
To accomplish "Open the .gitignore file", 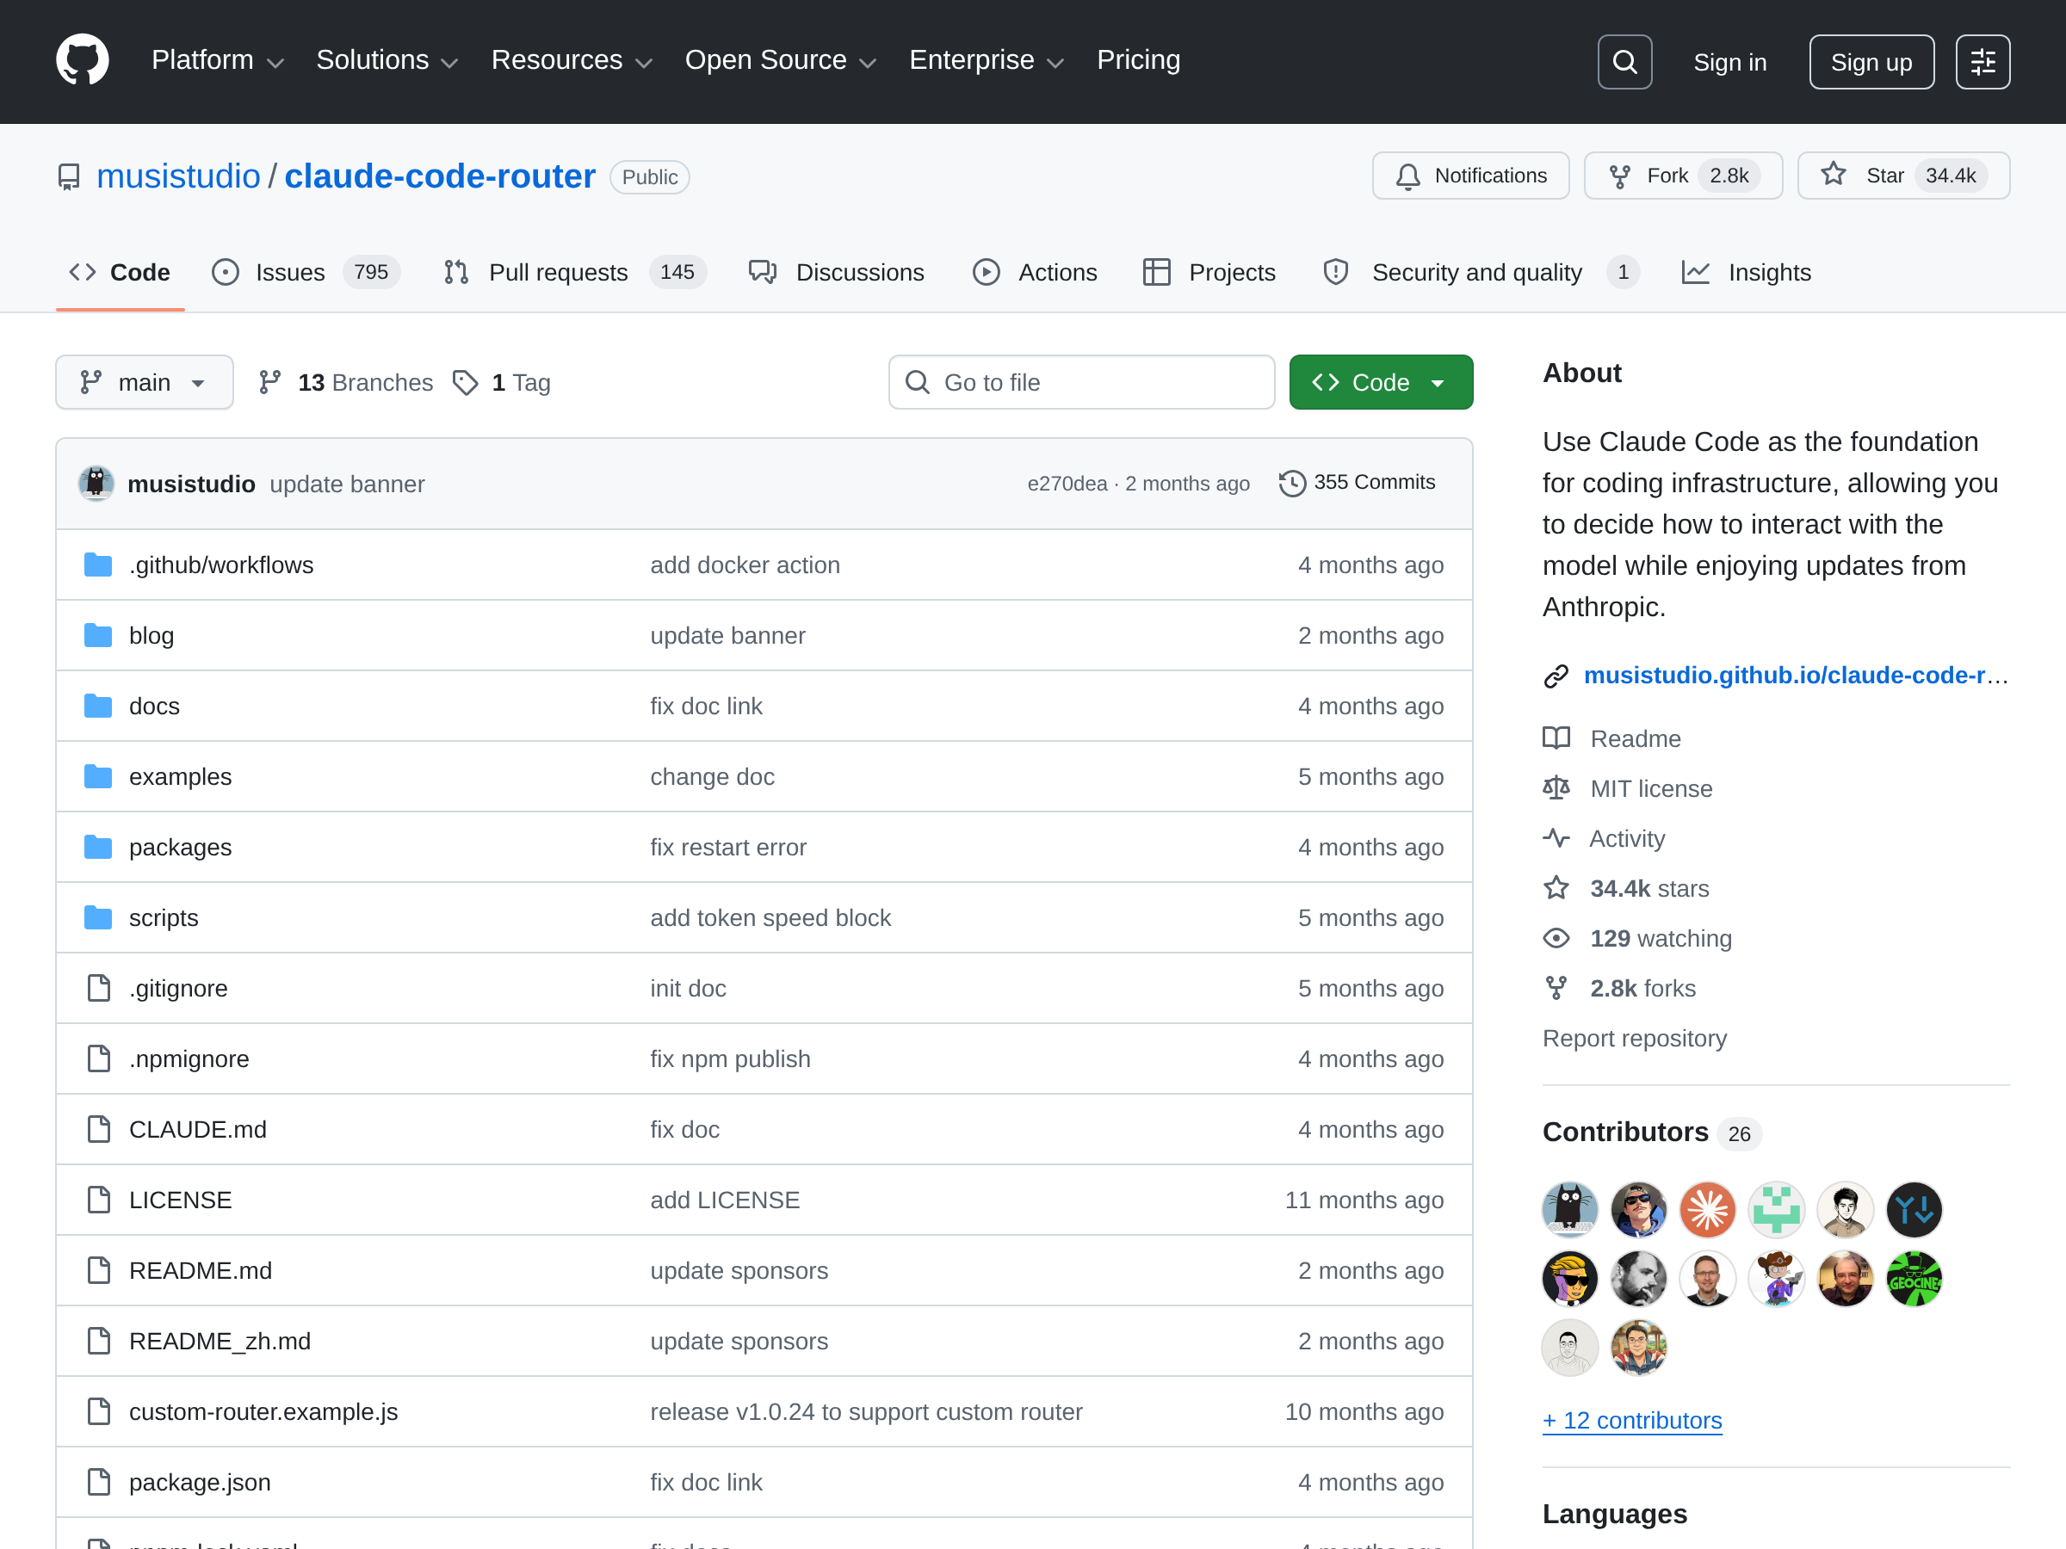I will tap(178, 989).
